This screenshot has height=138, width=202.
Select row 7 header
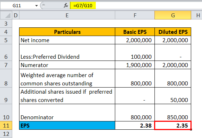(x=6, y=65)
